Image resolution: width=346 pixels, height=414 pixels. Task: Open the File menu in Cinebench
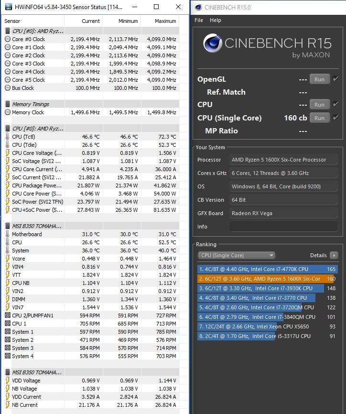tap(199, 20)
